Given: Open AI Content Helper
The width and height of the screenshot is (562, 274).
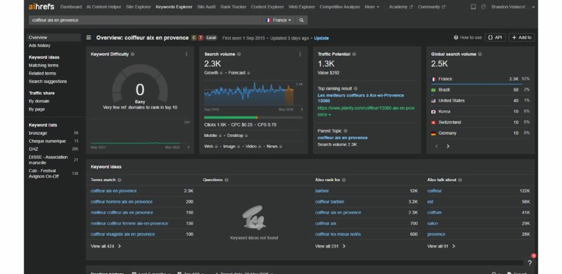Looking at the screenshot, I should click(x=104, y=7).
